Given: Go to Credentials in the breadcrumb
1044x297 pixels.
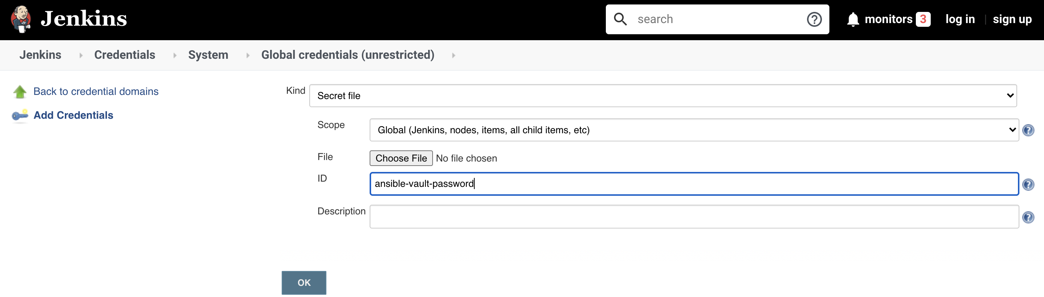Looking at the screenshot, I should click(124, 55).
